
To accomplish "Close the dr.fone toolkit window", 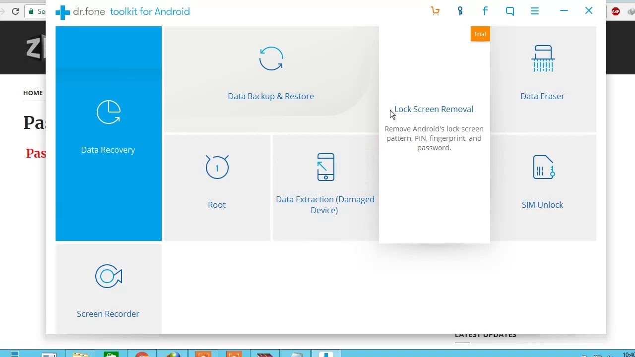I will 589,10.
